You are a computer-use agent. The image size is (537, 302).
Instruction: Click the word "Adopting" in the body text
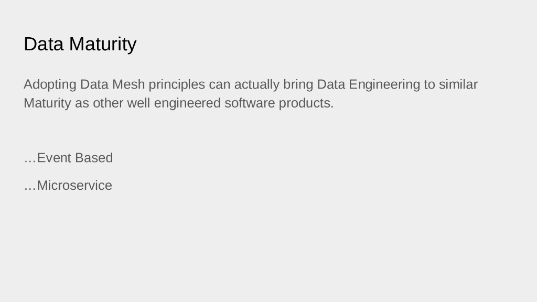pyautogui.click(x=50, y=84)
